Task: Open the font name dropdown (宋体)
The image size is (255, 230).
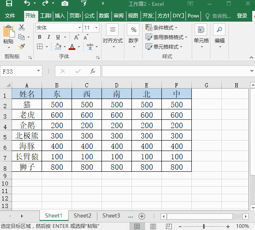Action: pyautogui.click(x=79, y=28)
